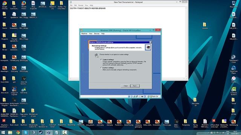The width and height of the screenshot is (241, 135).
Task: Open the VirtualBox Machine menu
Action: (x=84, y=33)
